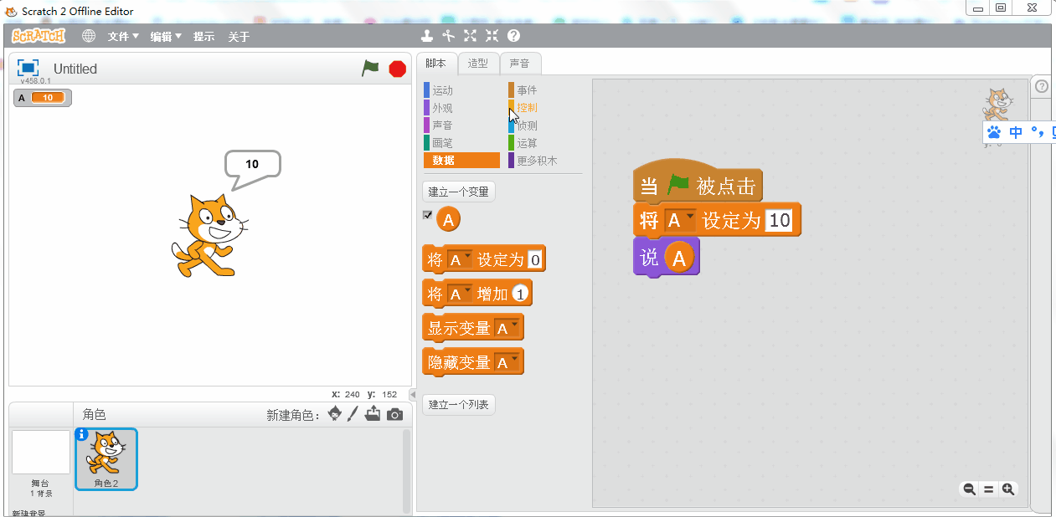Open the 关于 menu
Image resolution: width=1056 pixels, height=517 pixels.
pyautogui.click(x=239, y=37)
